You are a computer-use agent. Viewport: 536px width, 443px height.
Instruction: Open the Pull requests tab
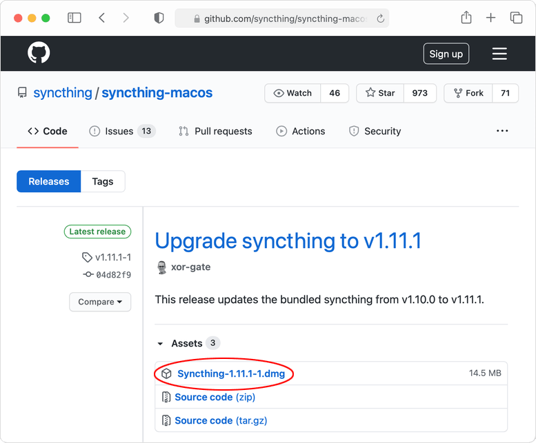(x=215, y=131)
